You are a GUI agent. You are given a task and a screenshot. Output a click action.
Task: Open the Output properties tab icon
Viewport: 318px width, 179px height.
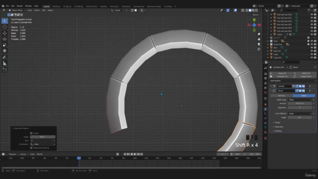(x=265, y=79)
